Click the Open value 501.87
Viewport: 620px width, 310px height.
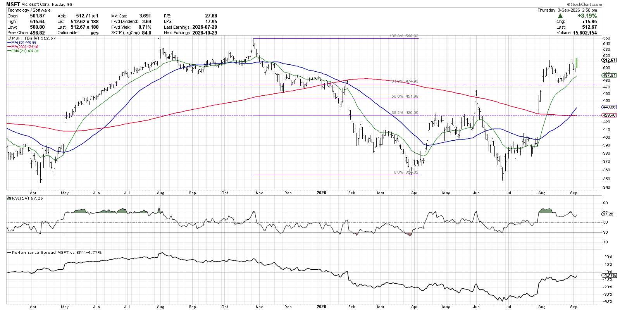click(38, 16)
